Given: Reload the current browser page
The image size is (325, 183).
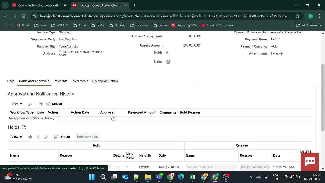Looking at the screenshot, I should pos(24,16).
